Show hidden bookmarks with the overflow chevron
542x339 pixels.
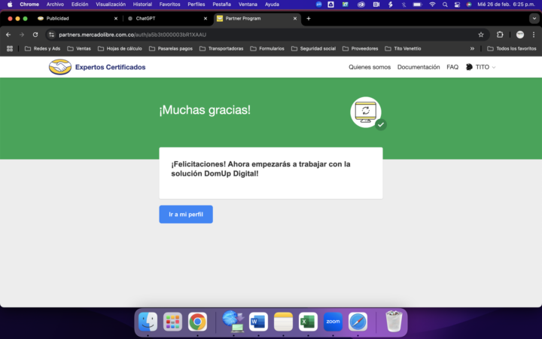point(472,48)
